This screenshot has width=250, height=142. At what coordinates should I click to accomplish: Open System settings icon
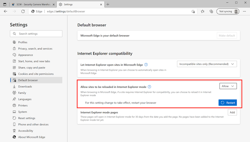pyautogui.click(x=14, y=112)
